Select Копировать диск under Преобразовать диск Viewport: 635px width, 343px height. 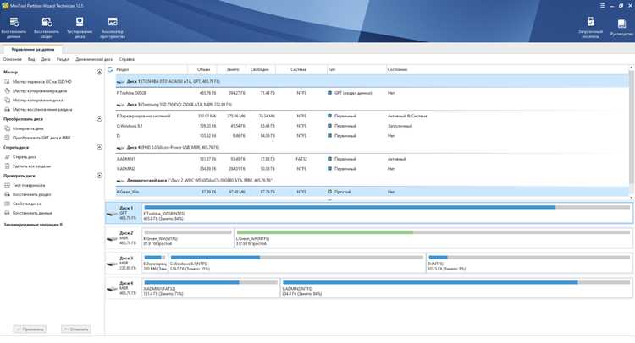click(24, 128)
